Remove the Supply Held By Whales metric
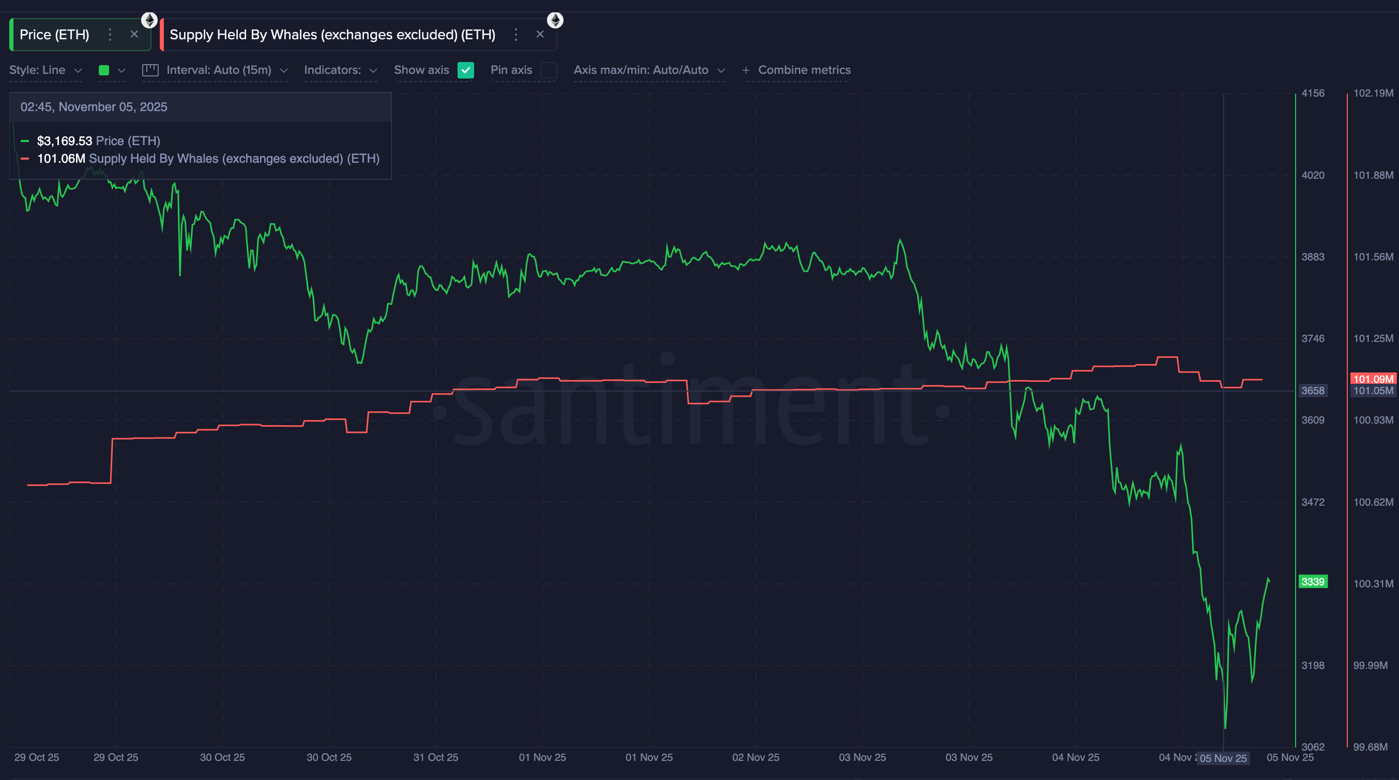The height and width of the screenshot is (780, 1399). click(540, 34)
